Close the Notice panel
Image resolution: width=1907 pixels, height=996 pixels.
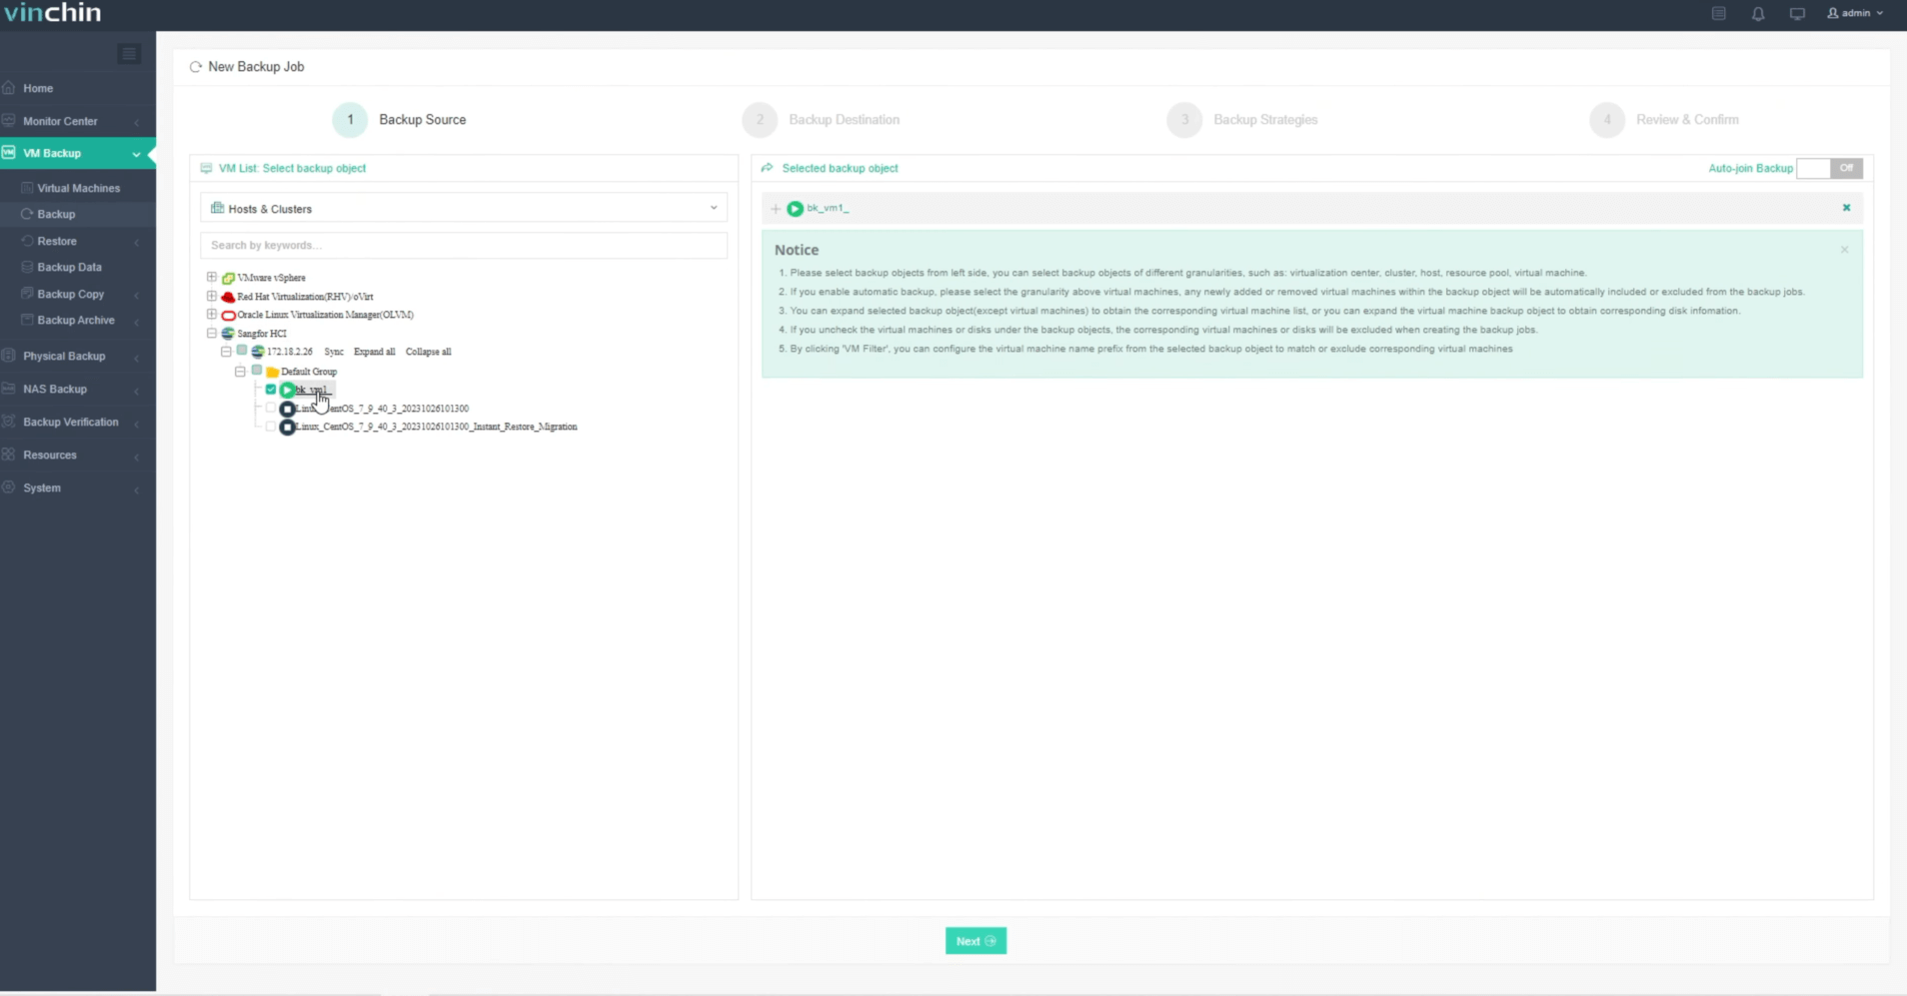(x=1844, y=250)
